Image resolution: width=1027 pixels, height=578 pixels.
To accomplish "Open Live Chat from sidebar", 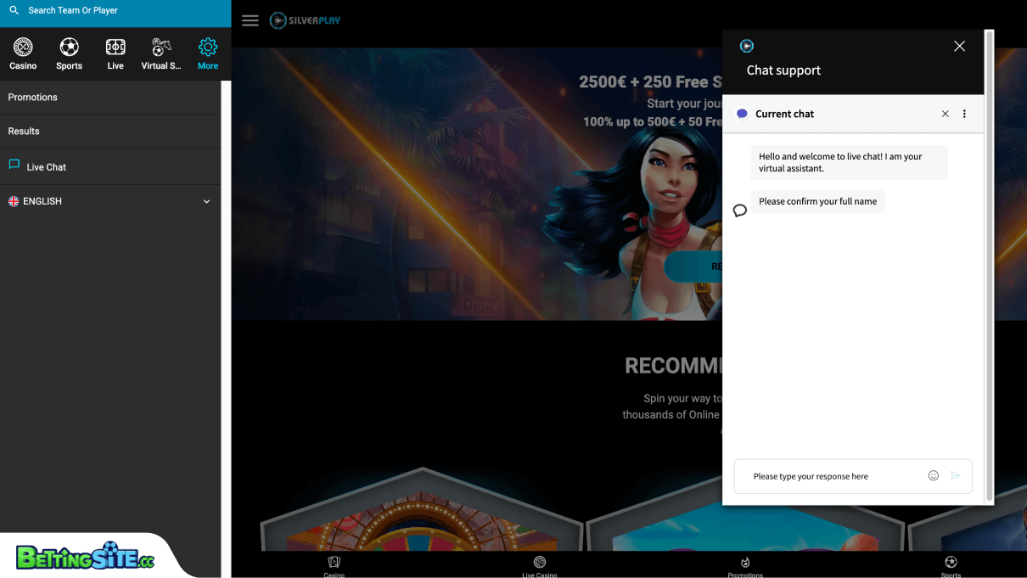I will click(x=110, y=166).
